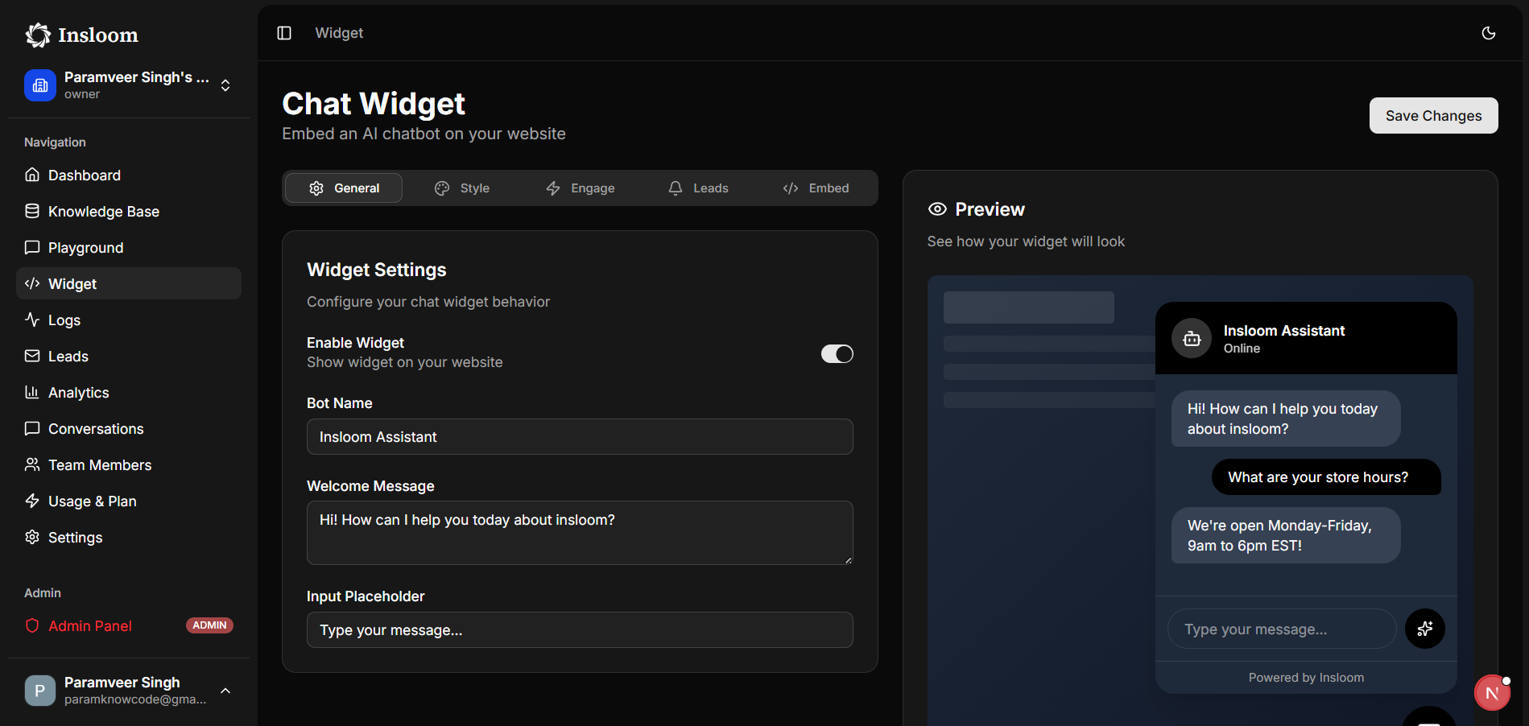Open Conversations page
1529x726 pixels.
(x=129, y=428)
